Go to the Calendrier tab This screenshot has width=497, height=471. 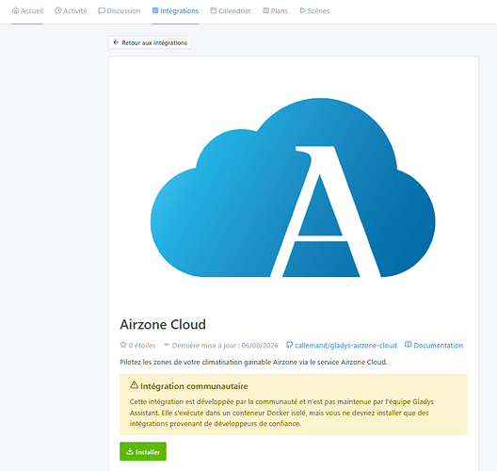(x=231, y=10)
